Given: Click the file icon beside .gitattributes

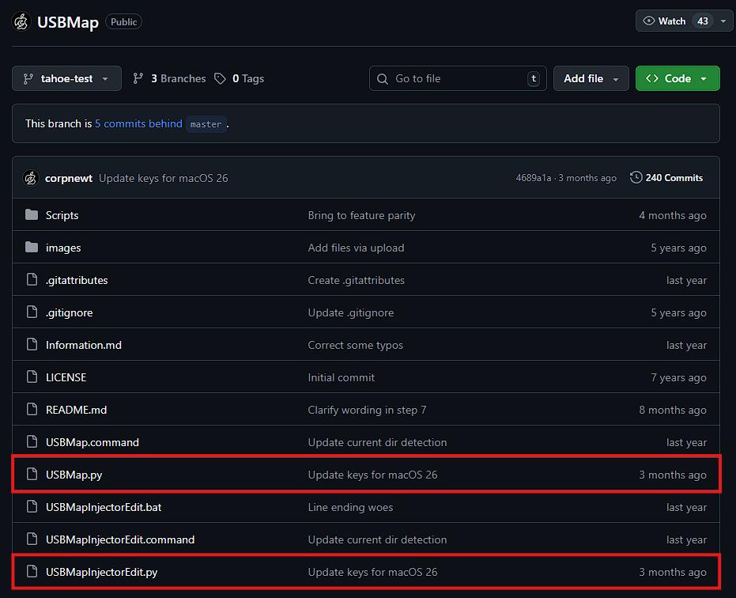Looking at the screenshot, I should pos(32,279).
